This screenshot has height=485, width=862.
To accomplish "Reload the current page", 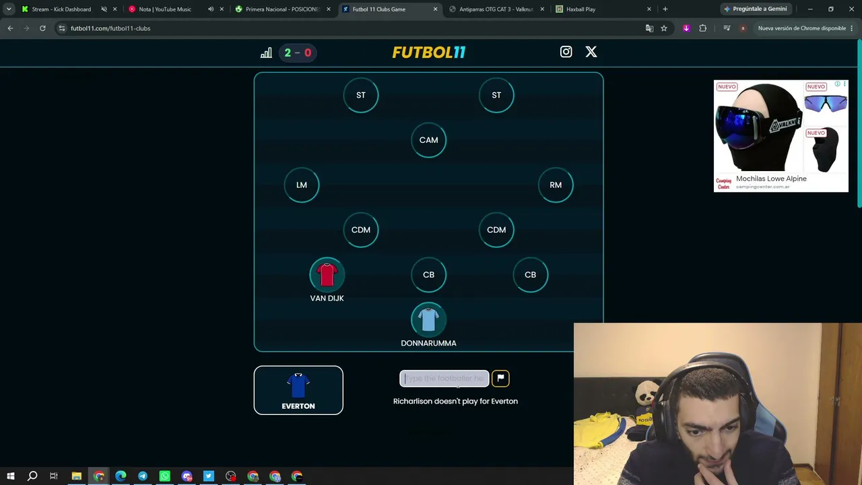I will coord(42,28).
